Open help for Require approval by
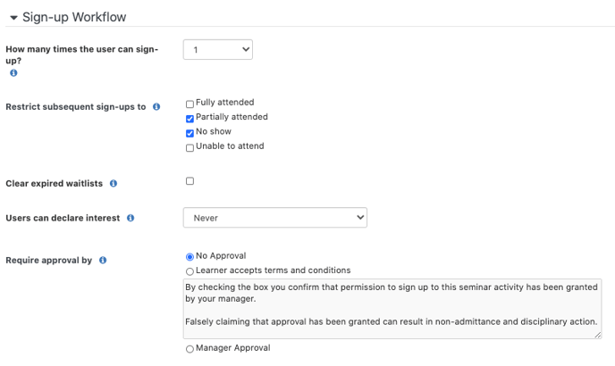 click(103, 260)
